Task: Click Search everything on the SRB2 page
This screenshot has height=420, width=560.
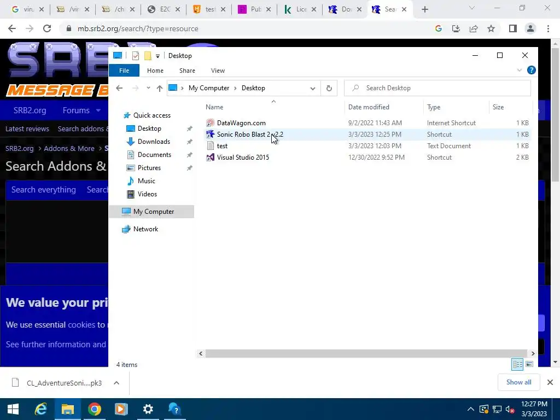Action: 44,190
